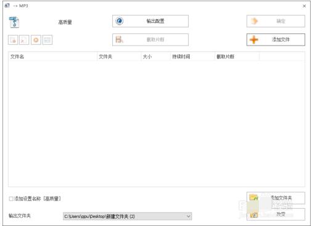The width and height of the screenshot is (315, 226).
Task: Click the remove file toolbar icon
Action: click(13, 40)
